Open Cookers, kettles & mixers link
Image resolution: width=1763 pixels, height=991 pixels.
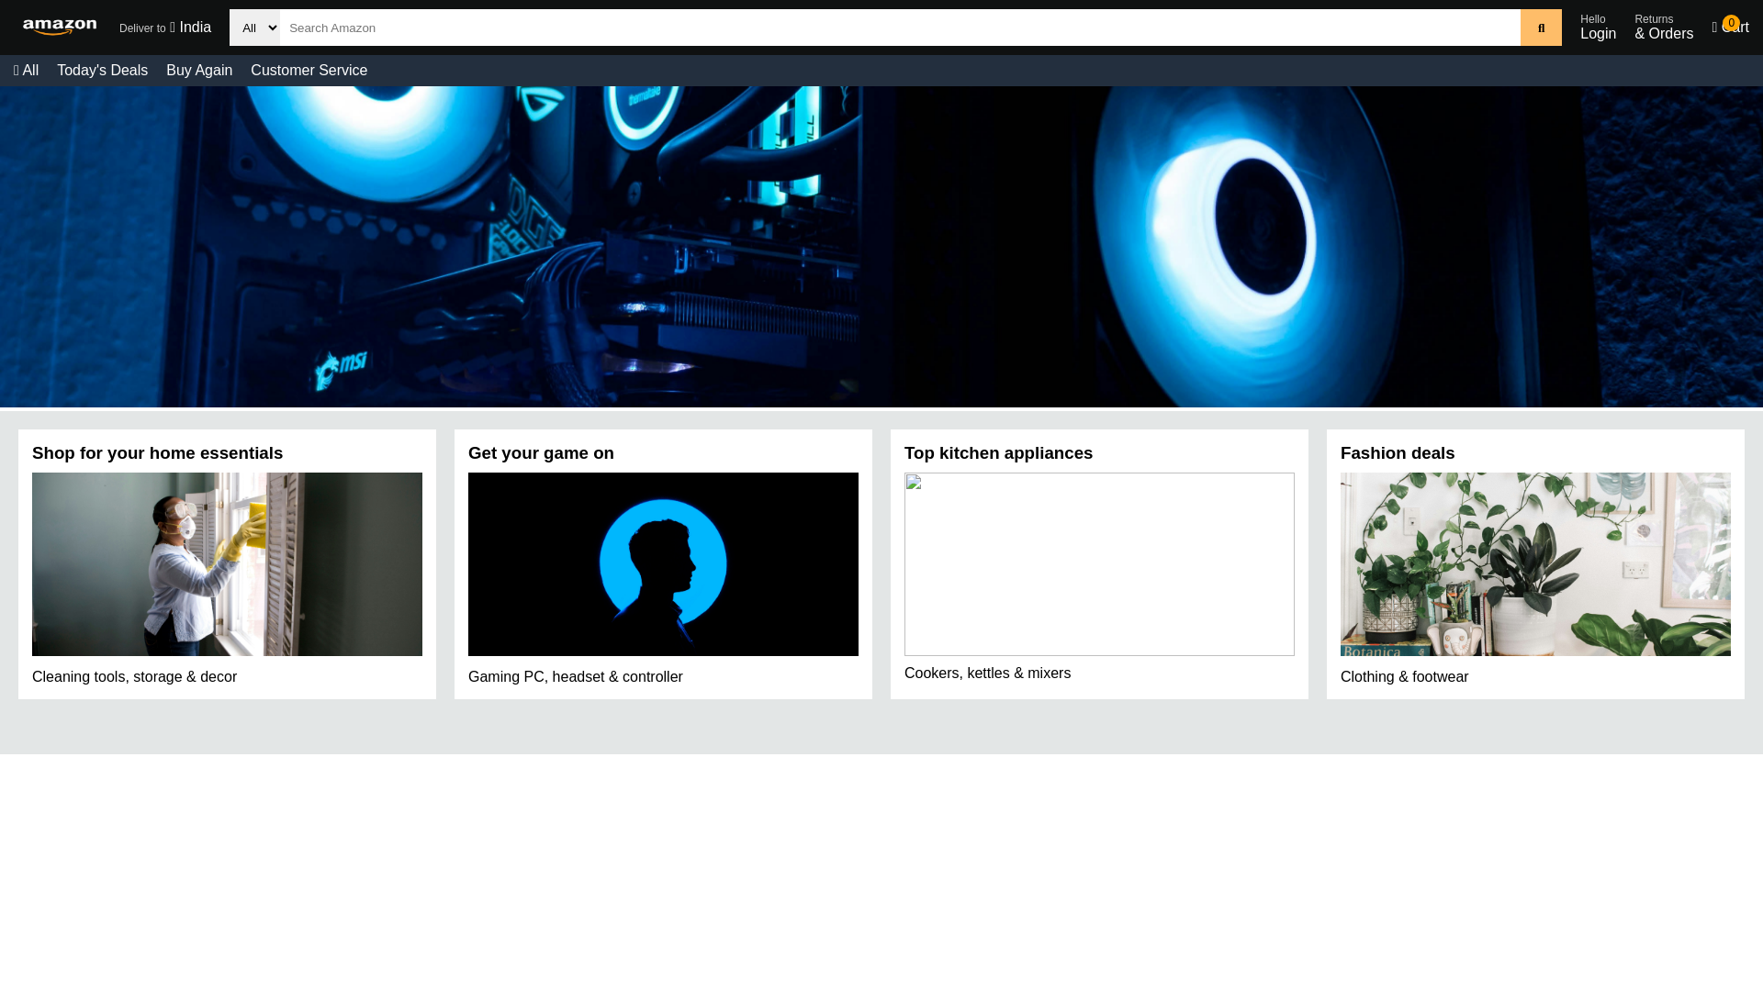pyautogui.click(x=987, y=674)
